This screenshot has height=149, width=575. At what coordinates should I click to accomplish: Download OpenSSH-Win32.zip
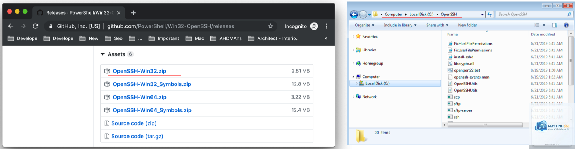point(139,71)
